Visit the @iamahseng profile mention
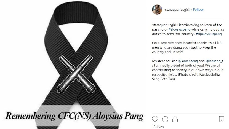The image size is (229, 129). point(188,61)
